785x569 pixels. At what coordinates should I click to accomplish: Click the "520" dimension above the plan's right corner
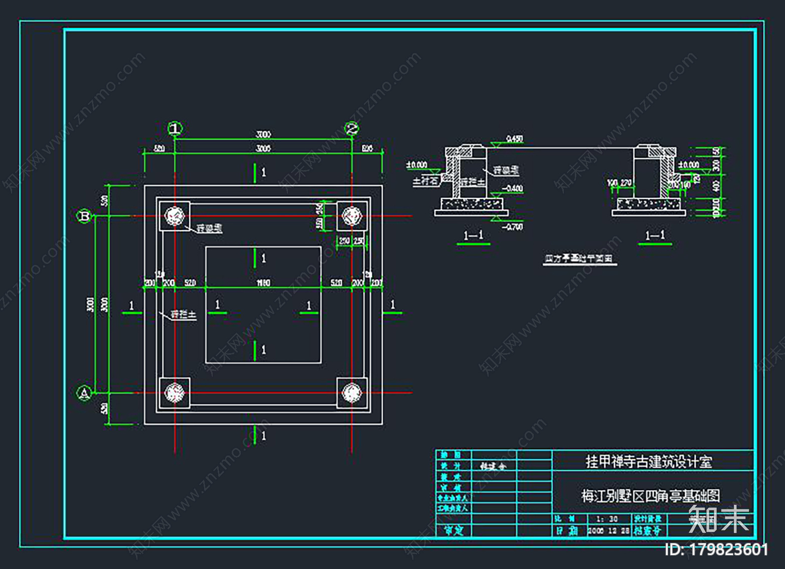click(x=367, y=149)
